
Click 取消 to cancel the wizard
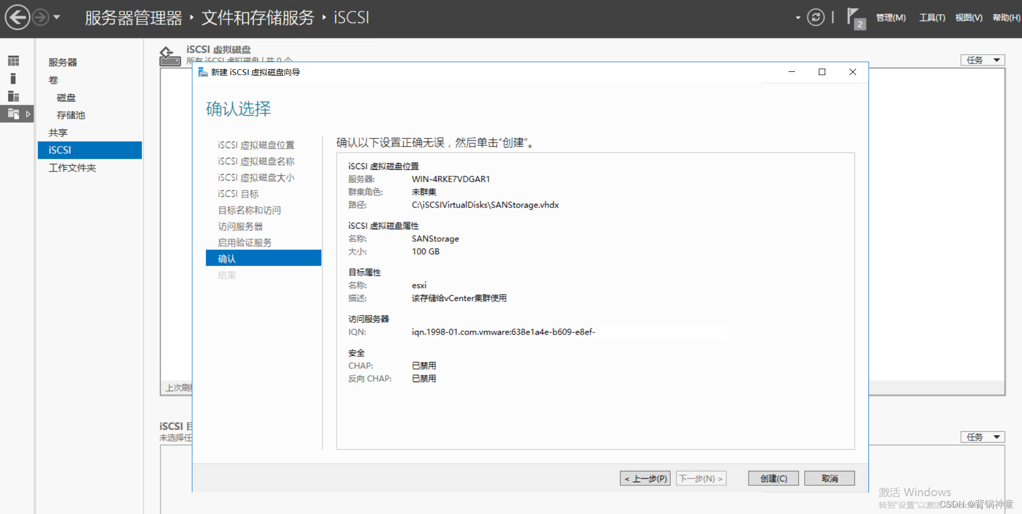point(830,478)
